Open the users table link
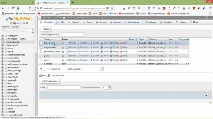The image size is (213, 119). (47, 60)
